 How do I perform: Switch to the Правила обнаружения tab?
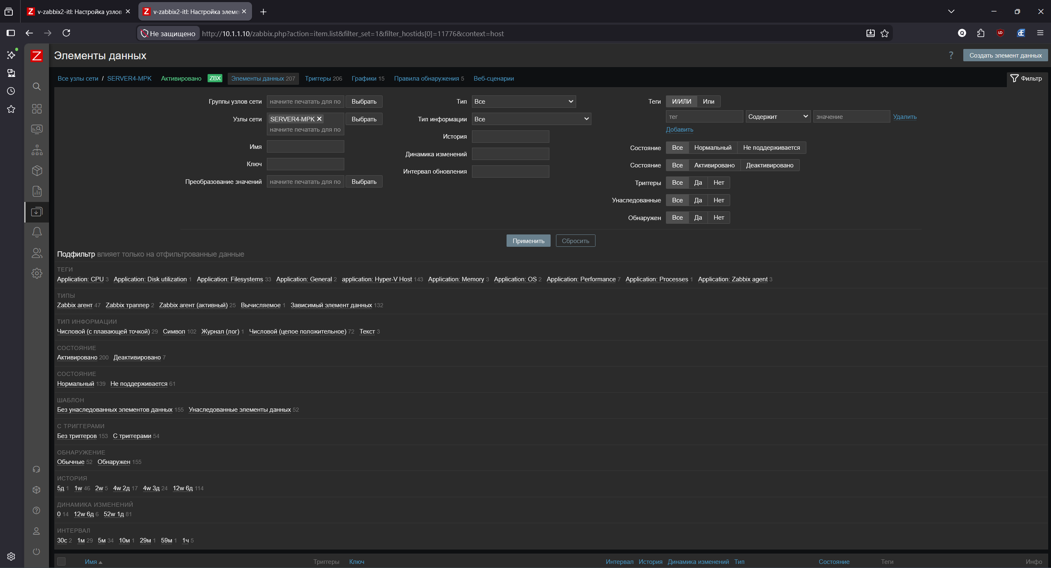pyautogui.click(x=429, y=79)
